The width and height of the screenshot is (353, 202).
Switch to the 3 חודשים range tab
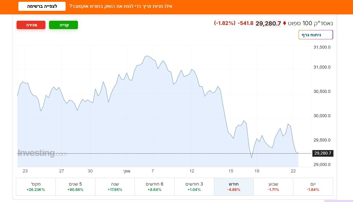[x=194, y=187]
